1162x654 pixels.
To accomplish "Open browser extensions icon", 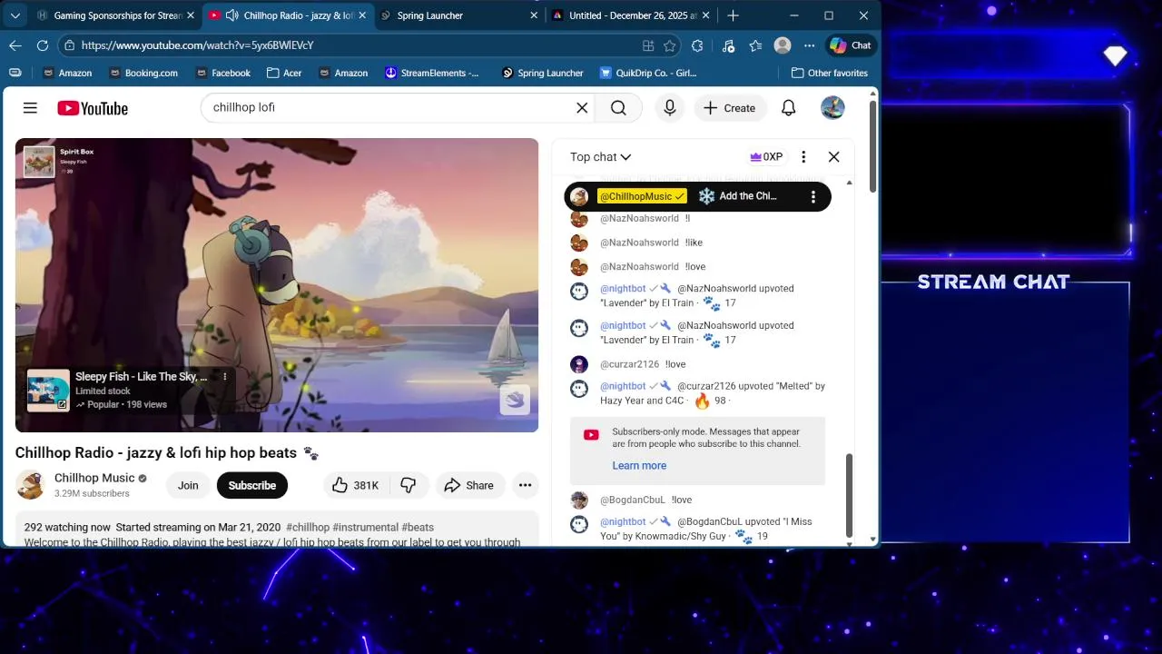I will click(697, 45).
